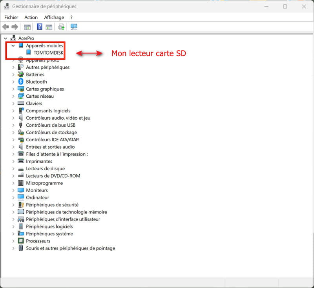Click the Bluetooth category icon
314x288 pixels.
pyautogui.click(x=21, y=82)
